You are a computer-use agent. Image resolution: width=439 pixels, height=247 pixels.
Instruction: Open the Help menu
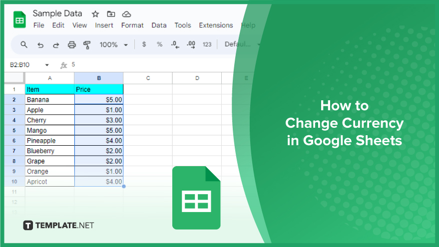248,25
